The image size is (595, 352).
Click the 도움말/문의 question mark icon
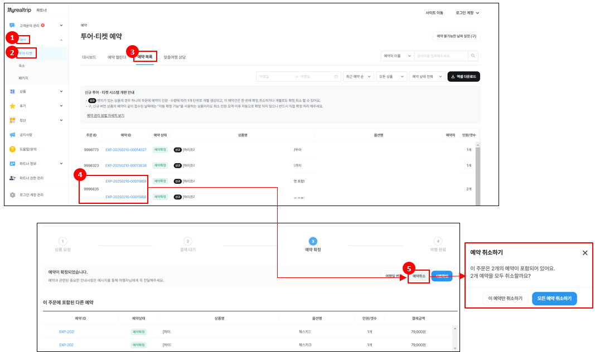(x=12, y=149)
